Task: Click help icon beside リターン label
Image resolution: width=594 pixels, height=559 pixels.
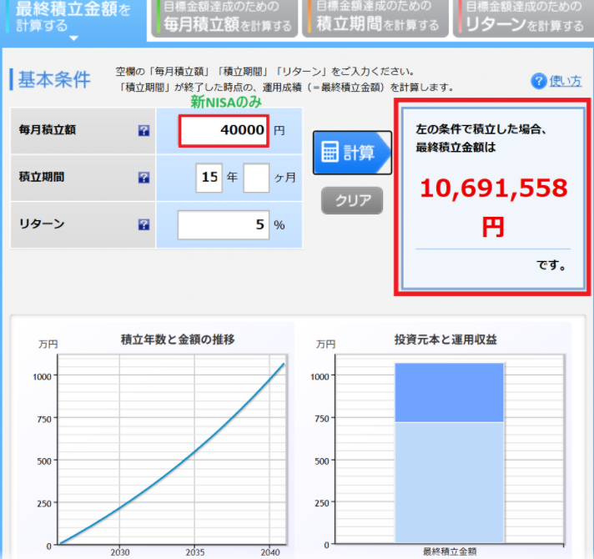Action: [x=143, y=224]
